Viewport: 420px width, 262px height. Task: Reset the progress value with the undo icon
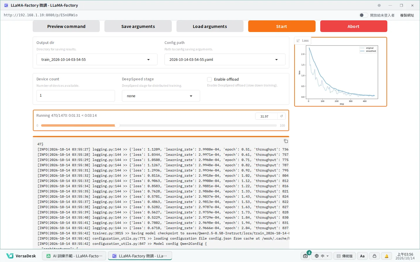coord(281,116)
